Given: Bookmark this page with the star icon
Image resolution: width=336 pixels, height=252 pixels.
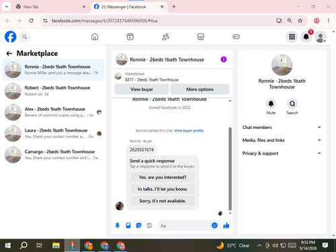Looking at the screenshot, I should pyautogui.click(x=300, y=21).
